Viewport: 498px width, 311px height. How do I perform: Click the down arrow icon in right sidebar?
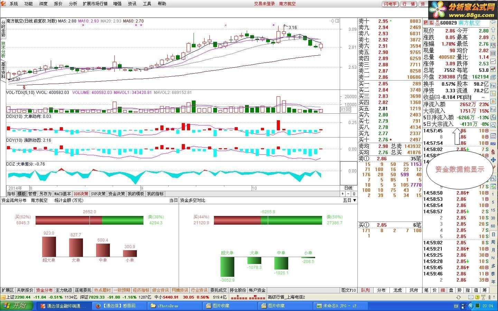click(493, 37)
